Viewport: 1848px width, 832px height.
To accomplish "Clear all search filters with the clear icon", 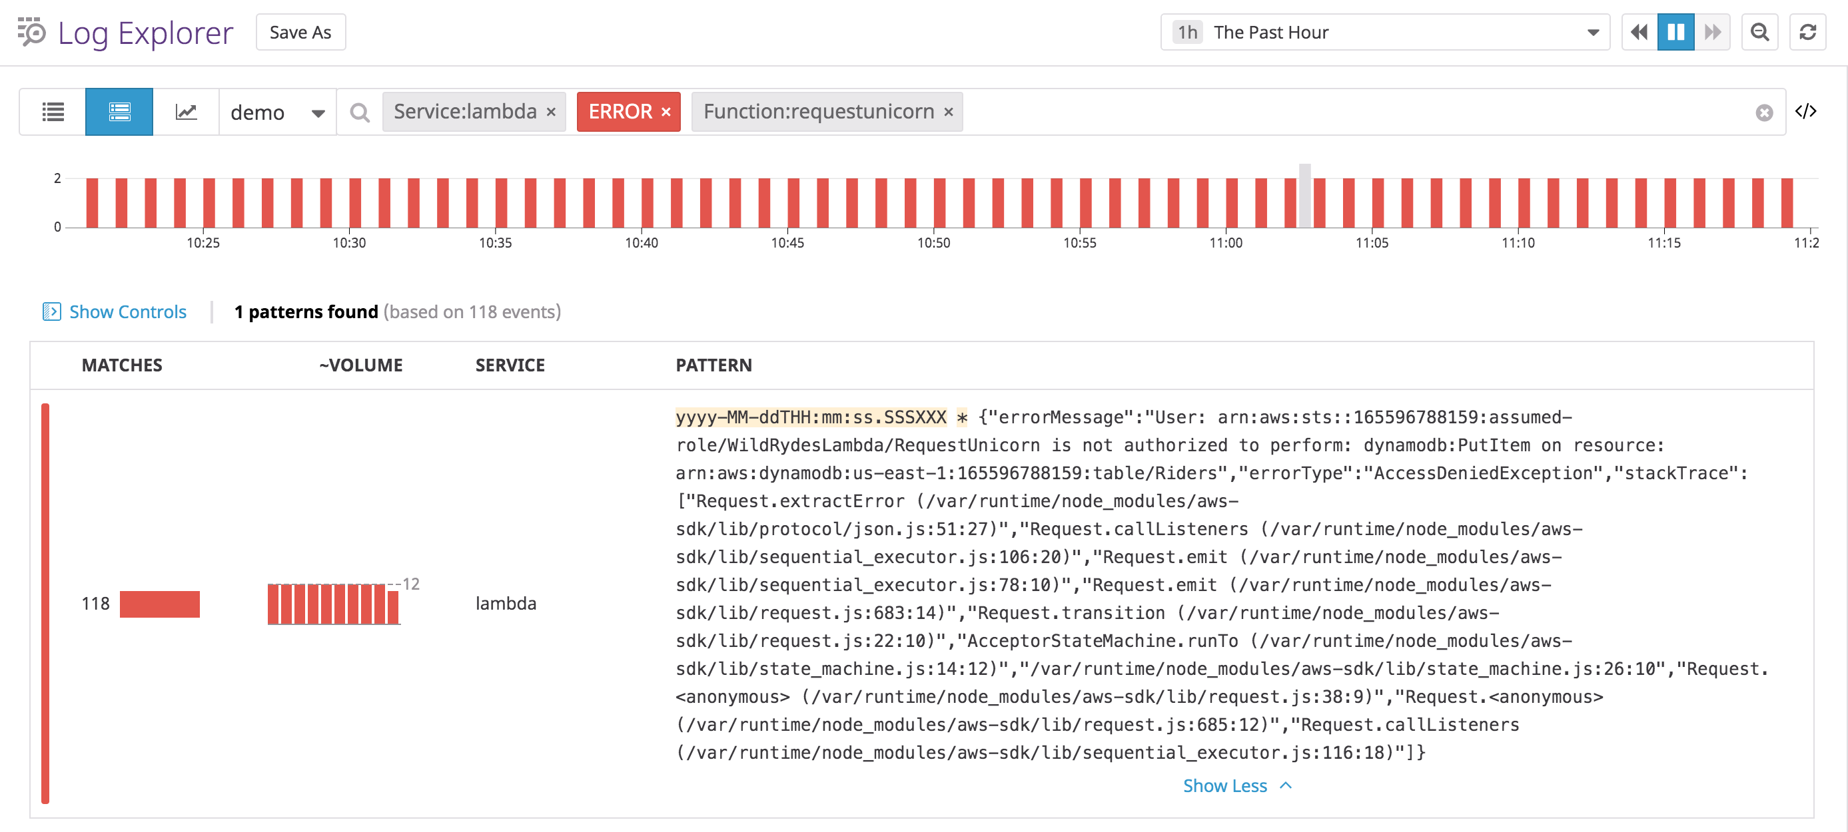I will coord(1765,112).
